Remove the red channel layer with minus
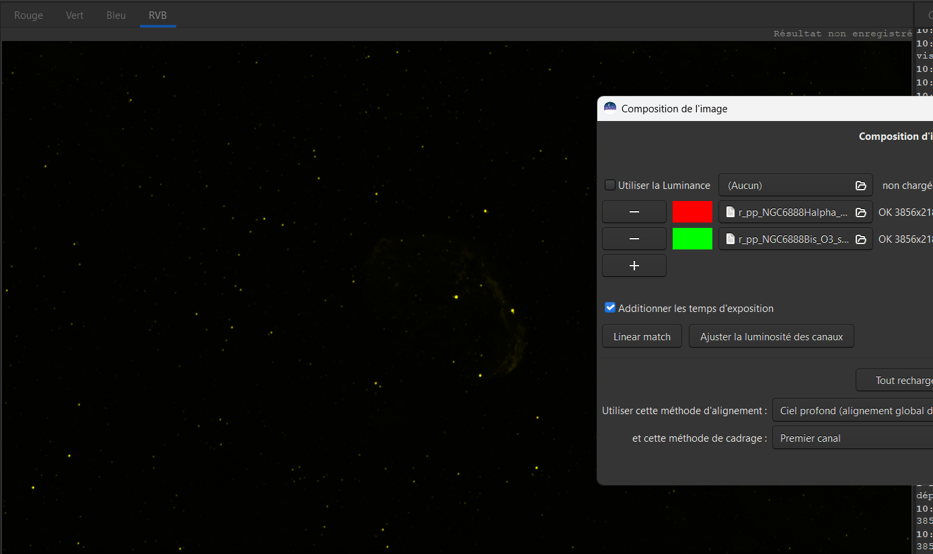This screenshot has width=933, height=554. click(x=634, y=212)
